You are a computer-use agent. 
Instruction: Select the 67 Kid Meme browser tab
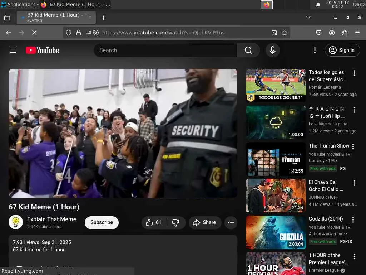coord(56,18)
